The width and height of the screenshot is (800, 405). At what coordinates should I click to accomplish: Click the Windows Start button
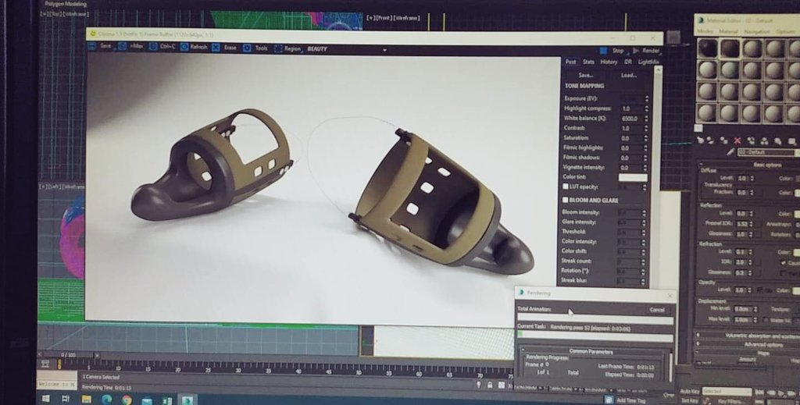click(45, 398)
